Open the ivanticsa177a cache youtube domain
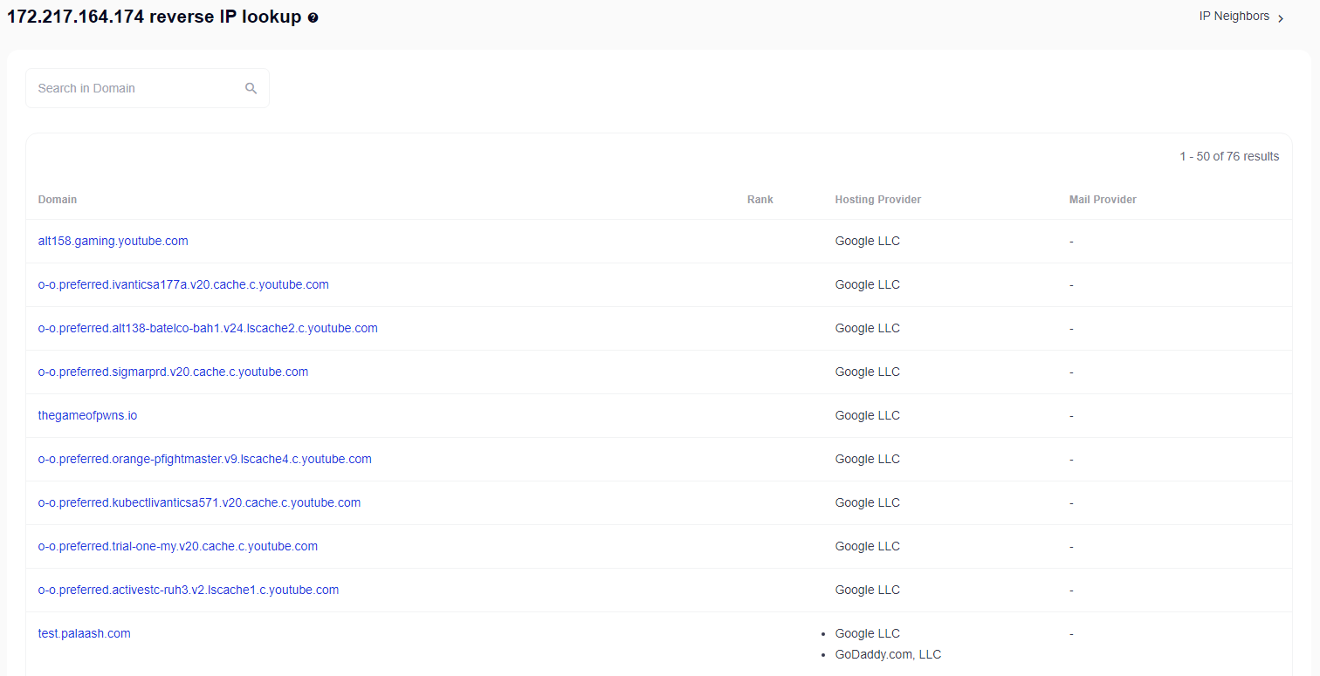 tap(183, 284)
